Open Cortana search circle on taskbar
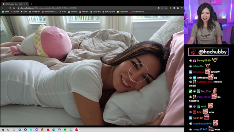This screenshot has height=132, width=234. pyautogui.click(x=8, y=130)
